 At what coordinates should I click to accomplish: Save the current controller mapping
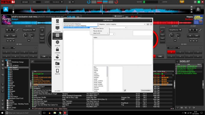[x=148, y=24]
